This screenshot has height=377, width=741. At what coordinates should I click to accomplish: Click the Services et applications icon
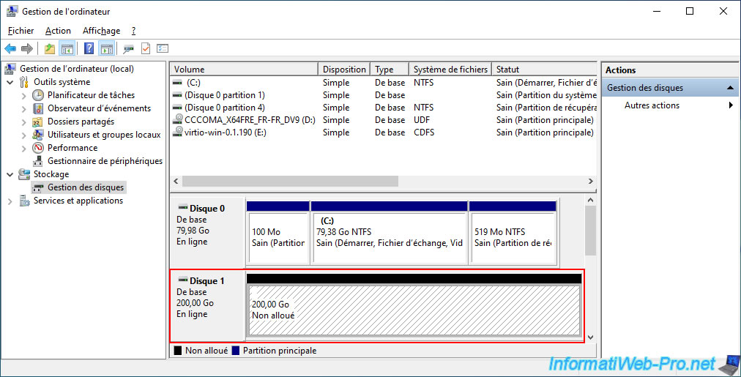24,201
